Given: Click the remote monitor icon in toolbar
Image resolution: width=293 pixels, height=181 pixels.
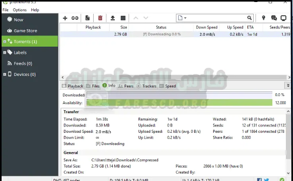Looking at the screenshot, I should point(283,18).
